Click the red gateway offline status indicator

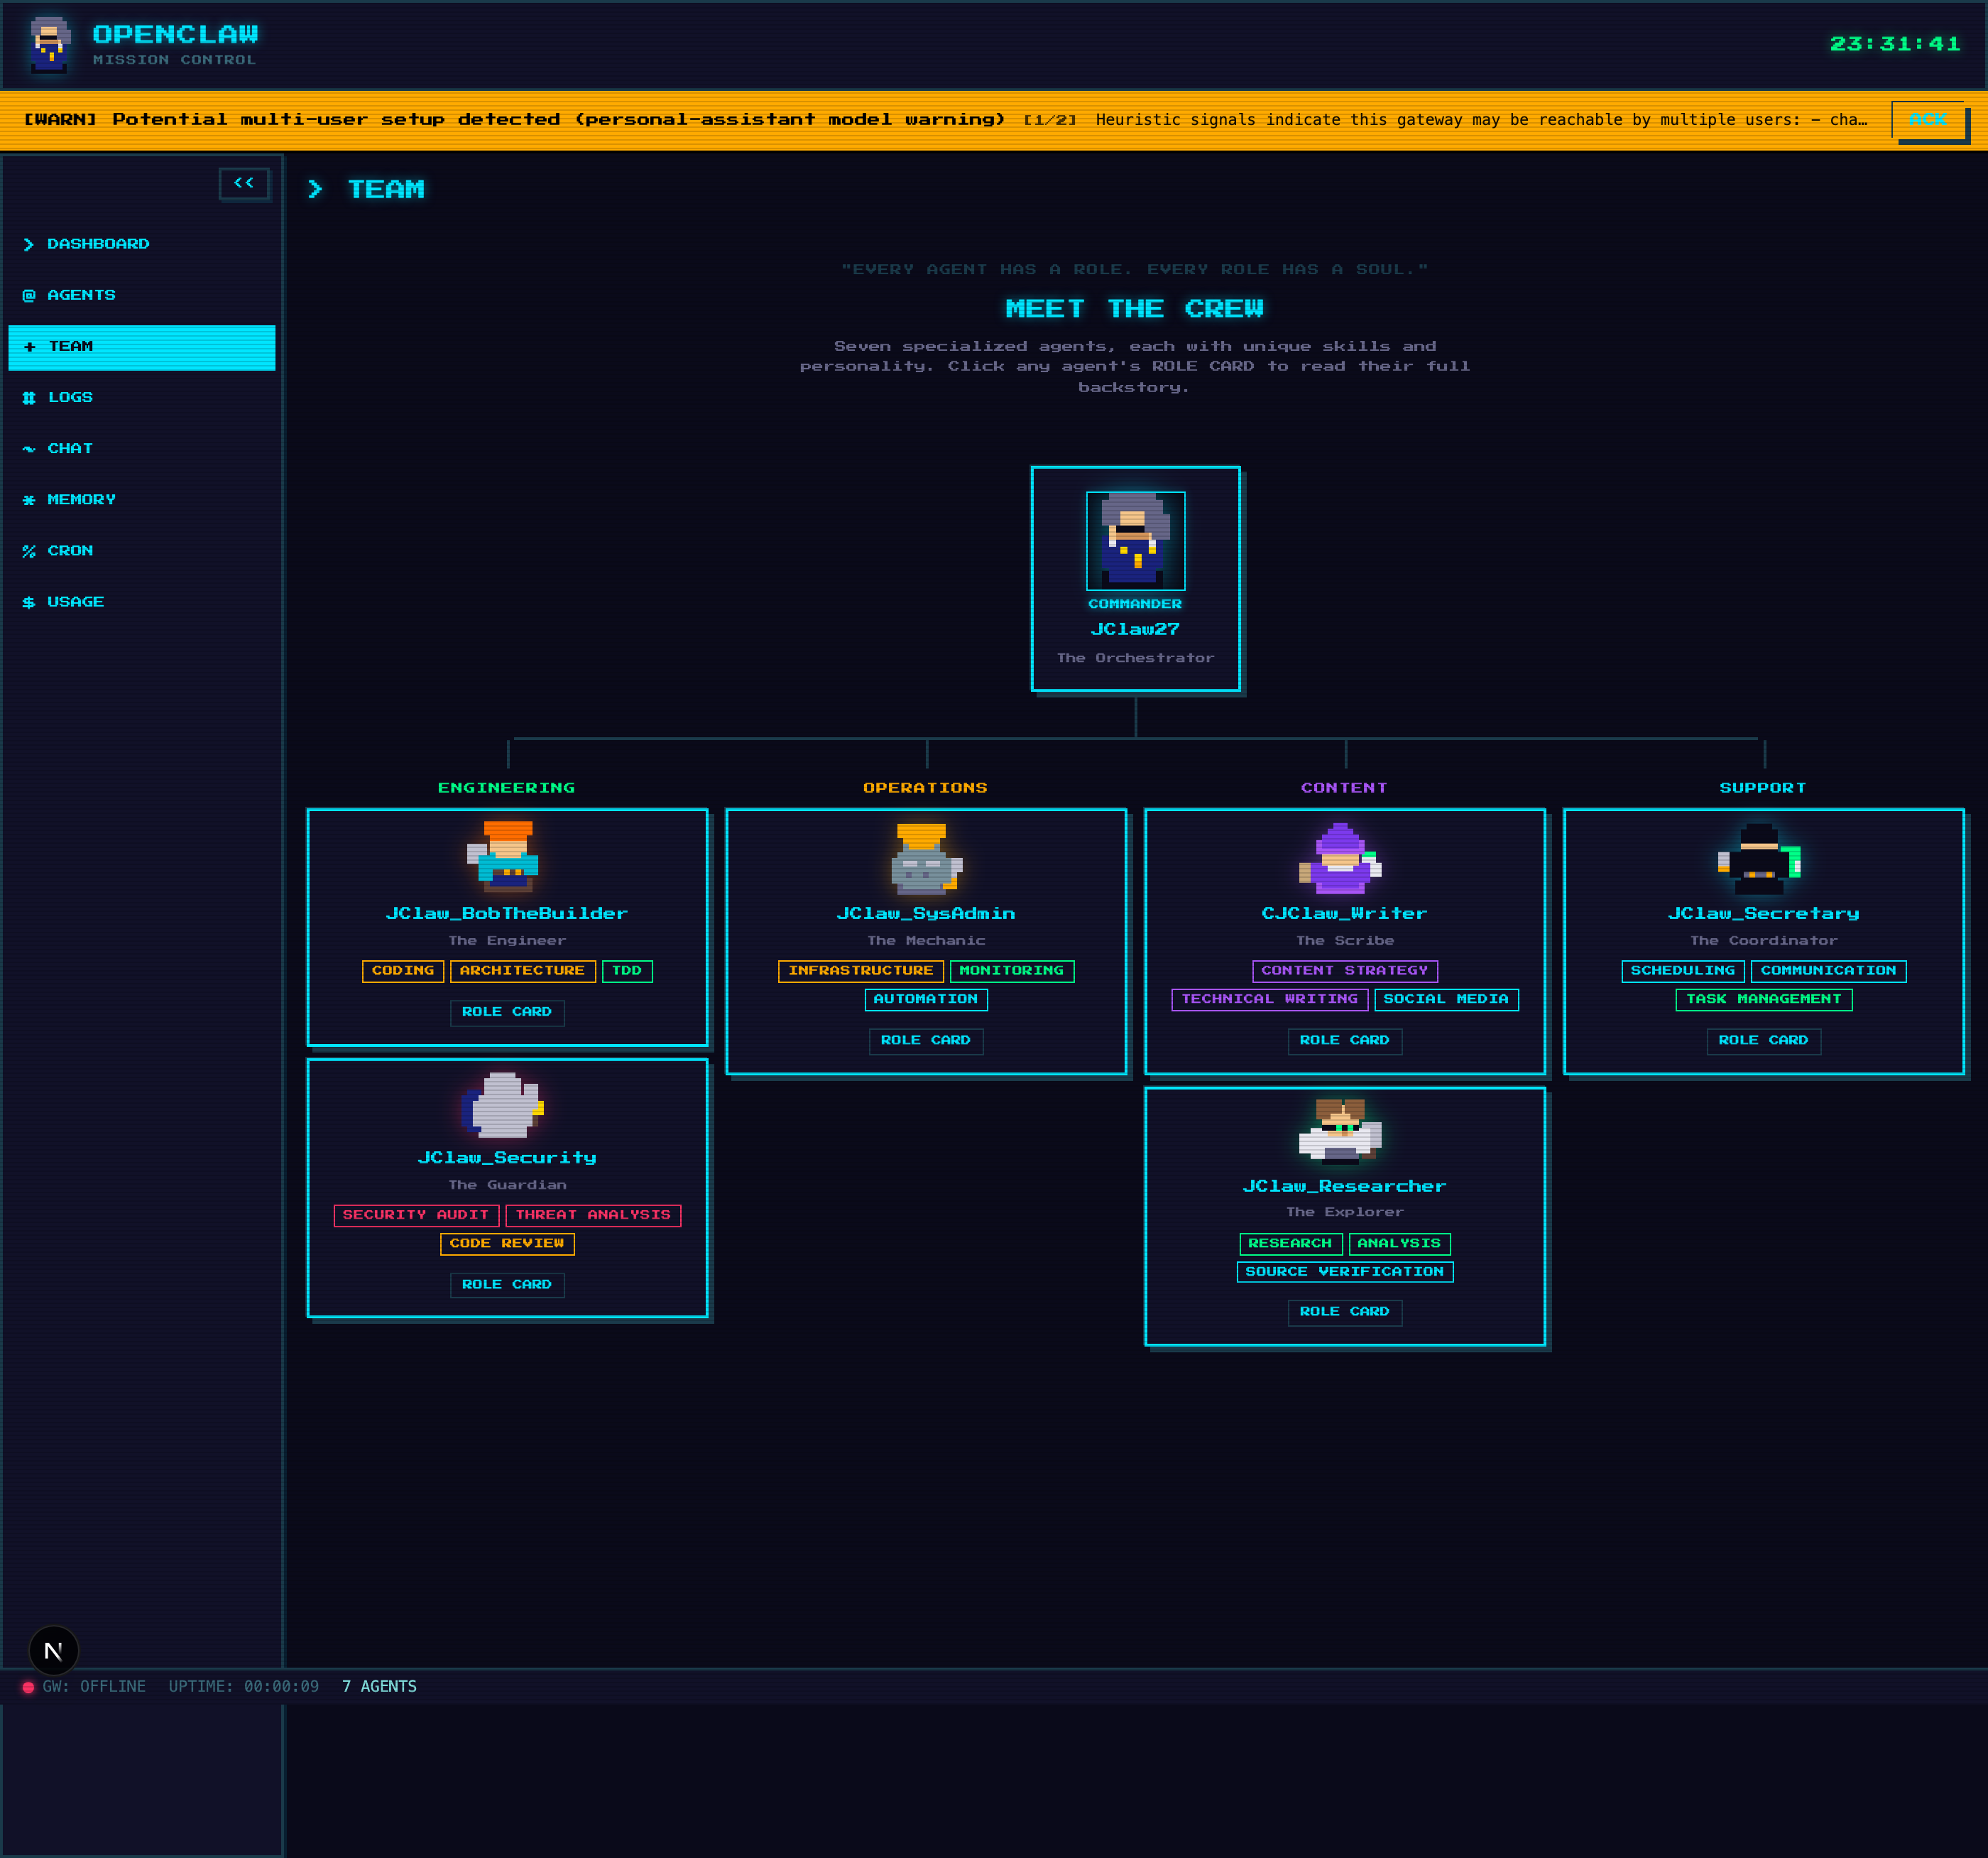(28, 1687)
